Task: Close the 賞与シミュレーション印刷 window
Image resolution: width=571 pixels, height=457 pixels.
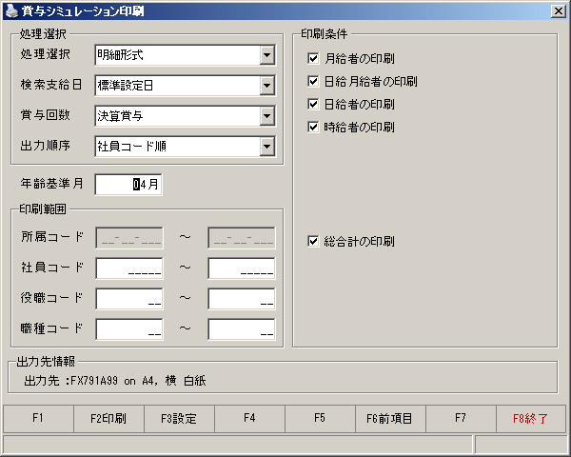Action: (x=559, y=11)
